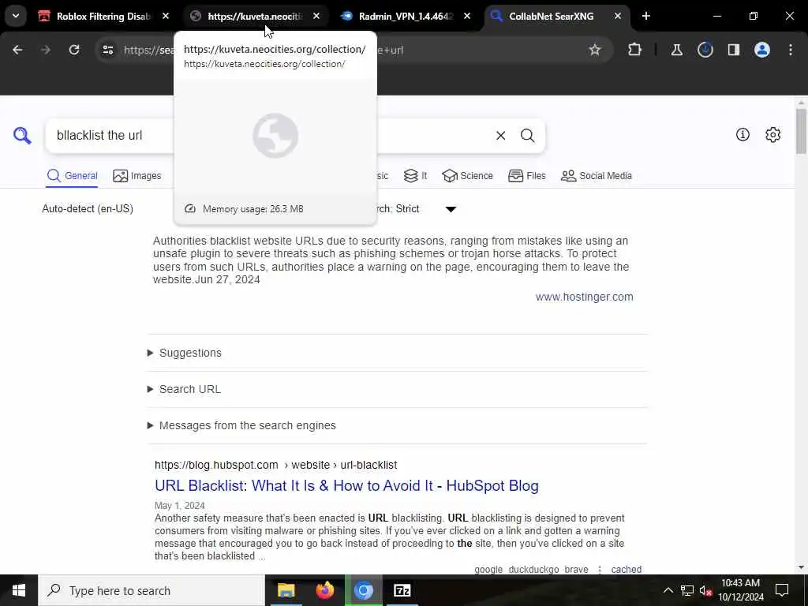Open URL Blacklist HubSpot Blog result
808x606 pixels.
coord(346,486)
